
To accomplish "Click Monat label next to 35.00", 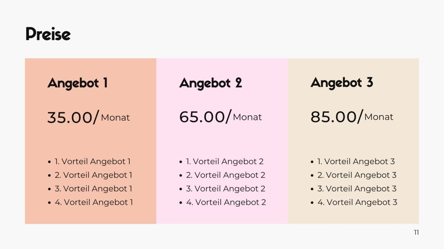I will coord(115,117).
